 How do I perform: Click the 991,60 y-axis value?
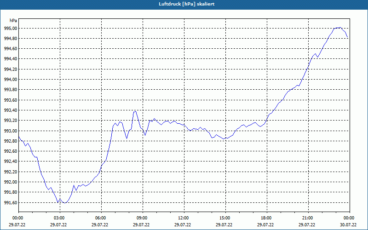tap(11, 202)
